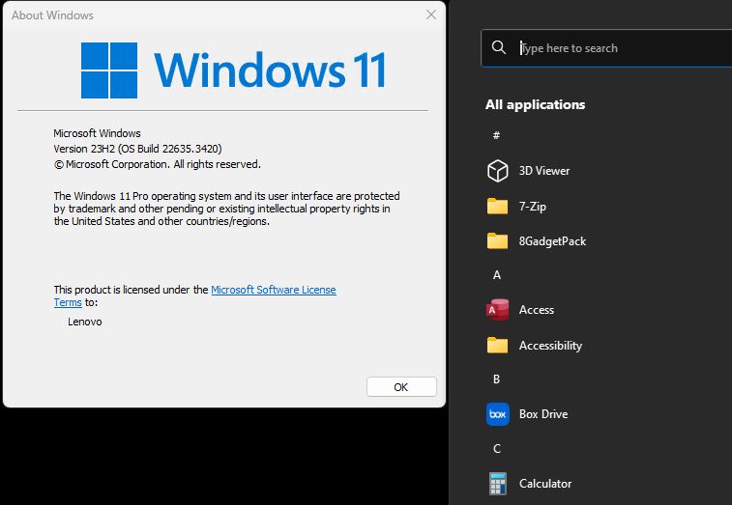
Task: Focus the 'Type here to search' field
Action: [x=607, y=48]
